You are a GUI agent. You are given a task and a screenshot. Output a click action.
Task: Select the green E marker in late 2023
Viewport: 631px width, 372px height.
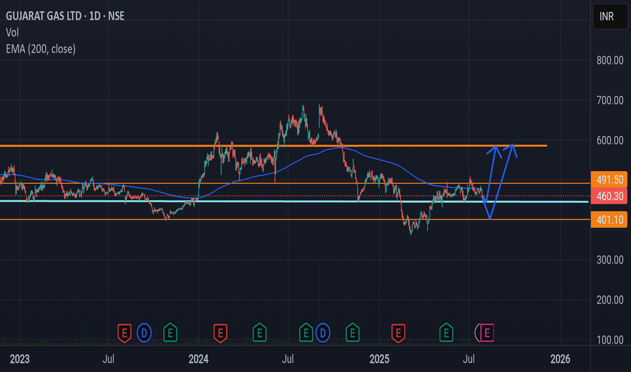click(170, 333)
